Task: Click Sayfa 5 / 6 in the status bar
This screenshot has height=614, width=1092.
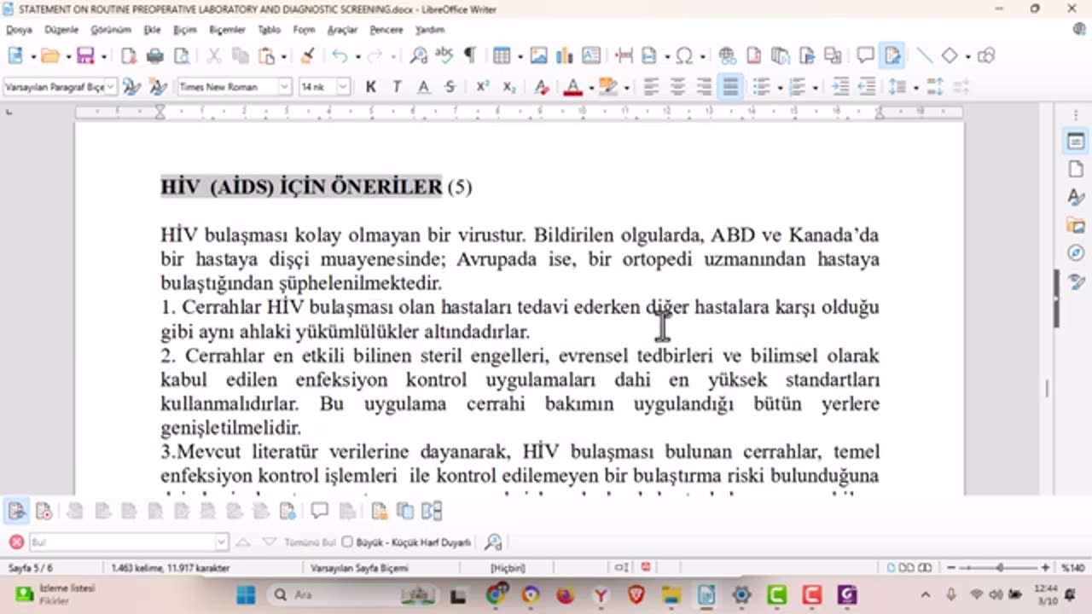Action: click(x=31, y=567)
